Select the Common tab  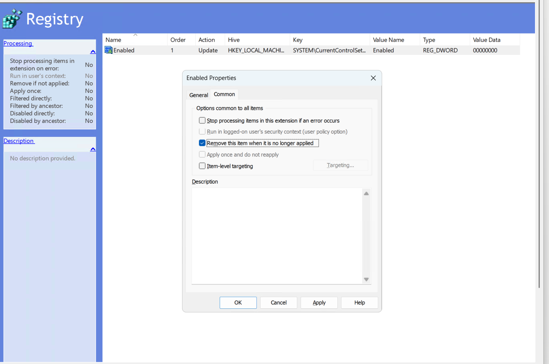tap(224, 94)
